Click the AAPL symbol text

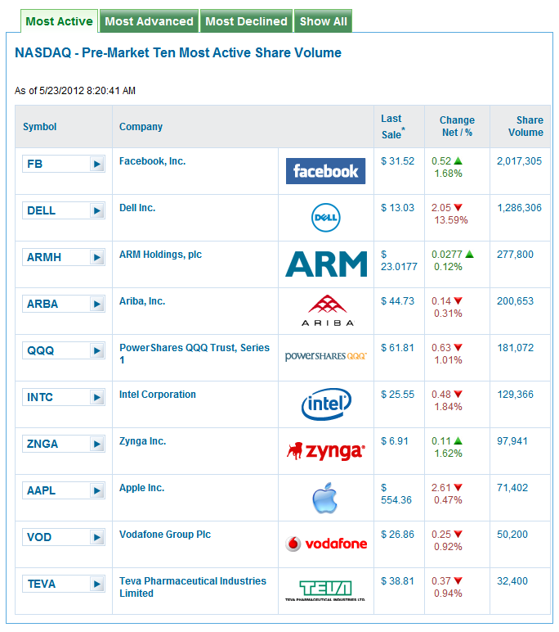click(x=41, y=490)
